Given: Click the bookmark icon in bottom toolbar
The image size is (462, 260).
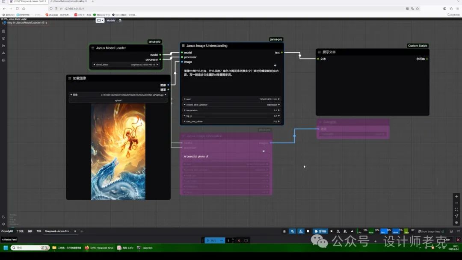Looking at the screenshot, I should point(308,231).
